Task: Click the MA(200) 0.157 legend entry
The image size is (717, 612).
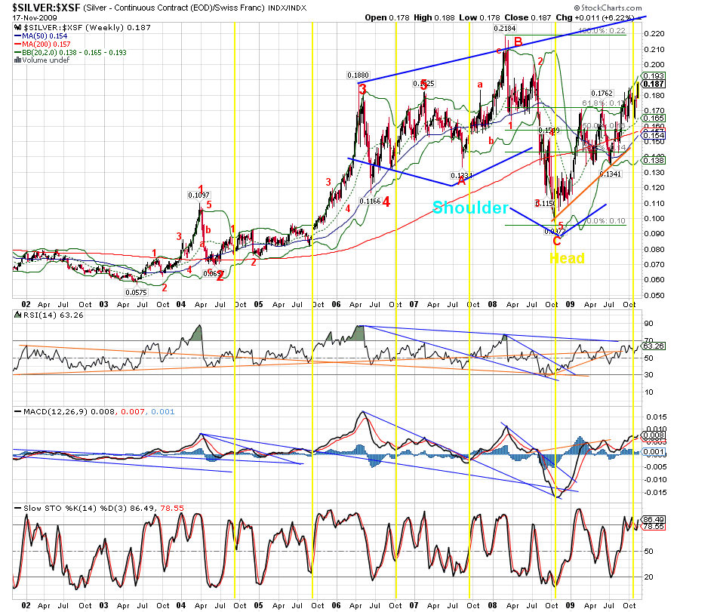Action: click(x=46, y=44)
